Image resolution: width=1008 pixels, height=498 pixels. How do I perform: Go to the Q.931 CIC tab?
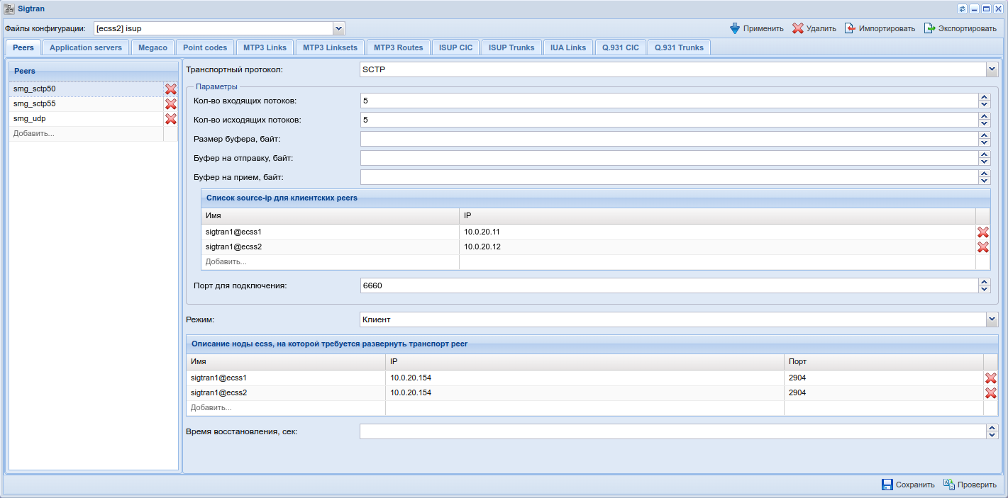[621, 47]
